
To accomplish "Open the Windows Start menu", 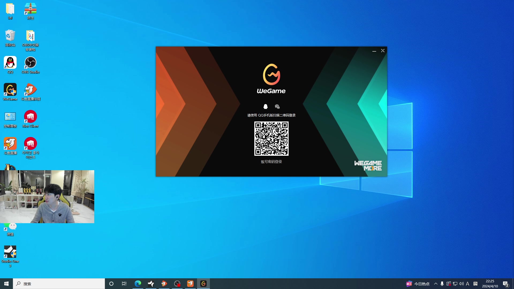I will [x=6, y=284].
